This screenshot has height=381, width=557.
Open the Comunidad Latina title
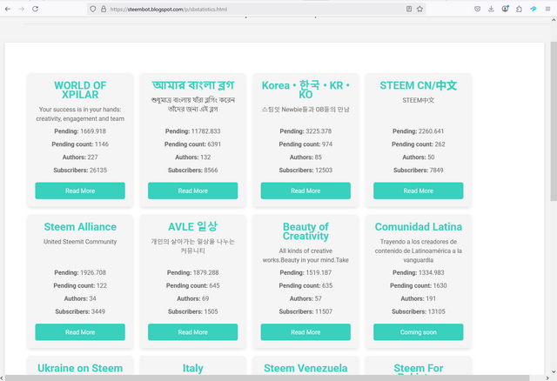tap(418, 226)
